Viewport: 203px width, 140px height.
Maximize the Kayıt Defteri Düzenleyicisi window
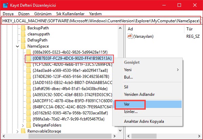[179, 5]
